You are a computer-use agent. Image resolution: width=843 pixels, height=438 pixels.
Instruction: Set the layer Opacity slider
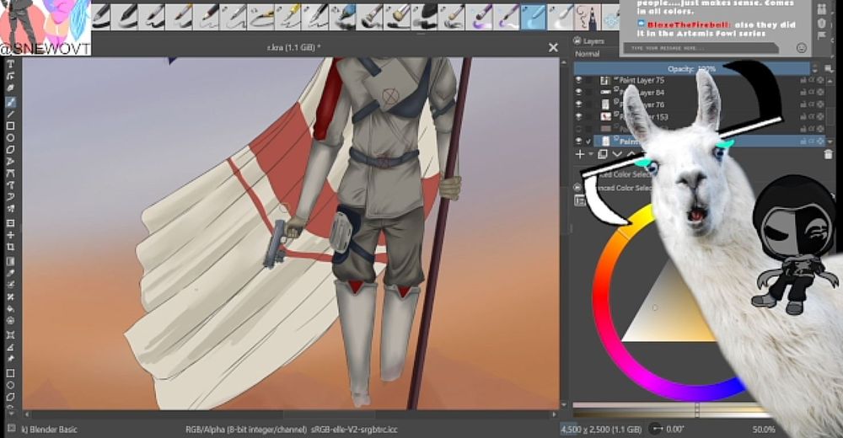[691, 68]
